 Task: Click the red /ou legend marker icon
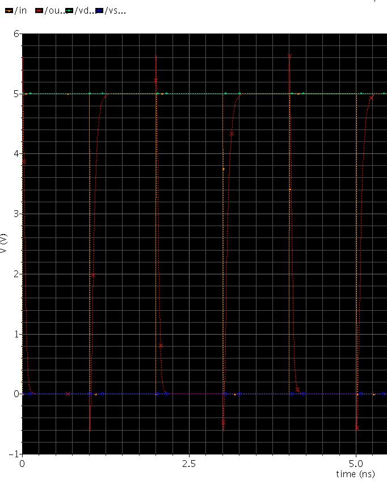[39, 10]
